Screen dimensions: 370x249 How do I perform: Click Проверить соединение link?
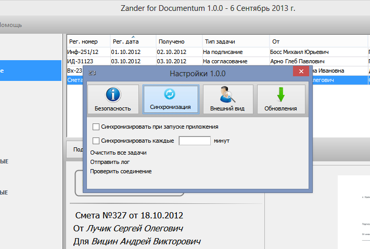point(121,171)
